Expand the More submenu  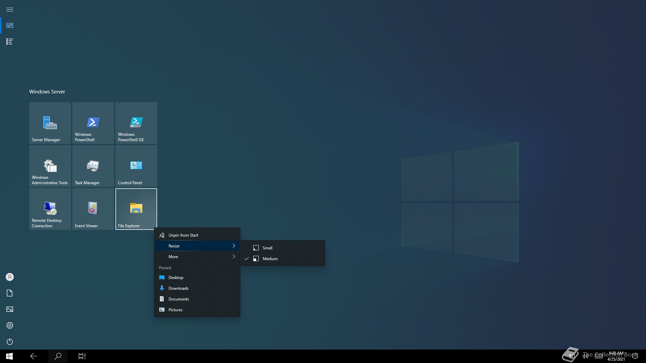click(197, 256)
